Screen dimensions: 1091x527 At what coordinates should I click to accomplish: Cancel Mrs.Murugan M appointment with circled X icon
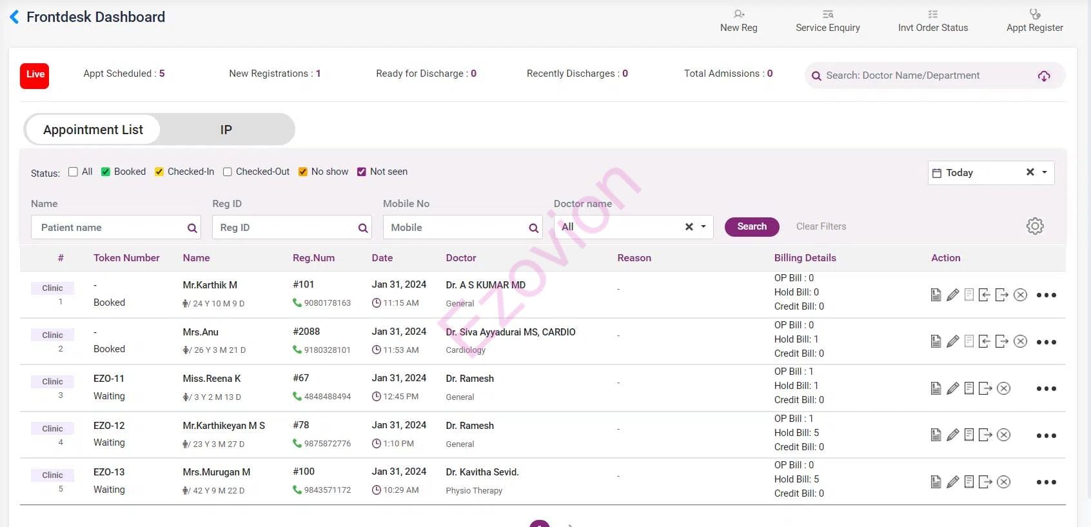[1003, 482]
